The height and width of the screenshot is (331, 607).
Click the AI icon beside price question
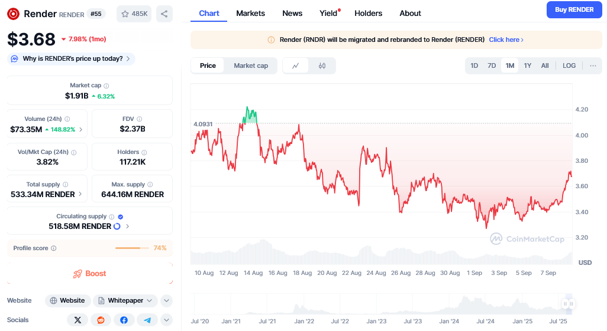pyautogui.click(x=14, y=59)
